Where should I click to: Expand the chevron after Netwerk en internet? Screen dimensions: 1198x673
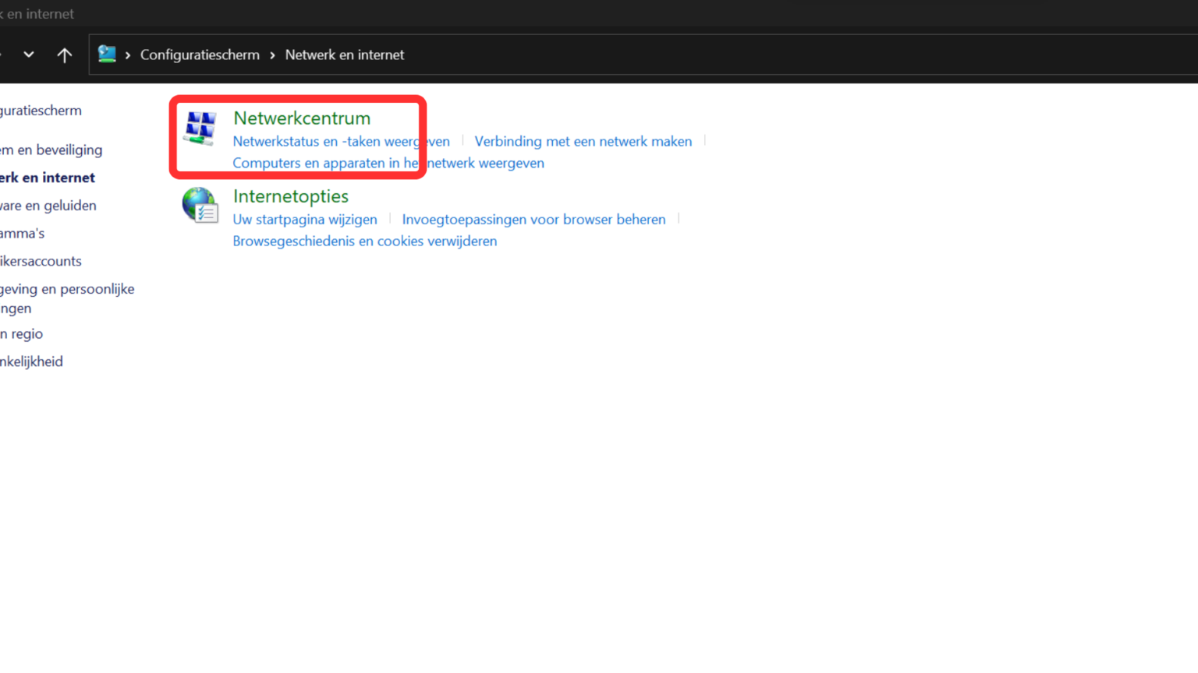[416, 55]
